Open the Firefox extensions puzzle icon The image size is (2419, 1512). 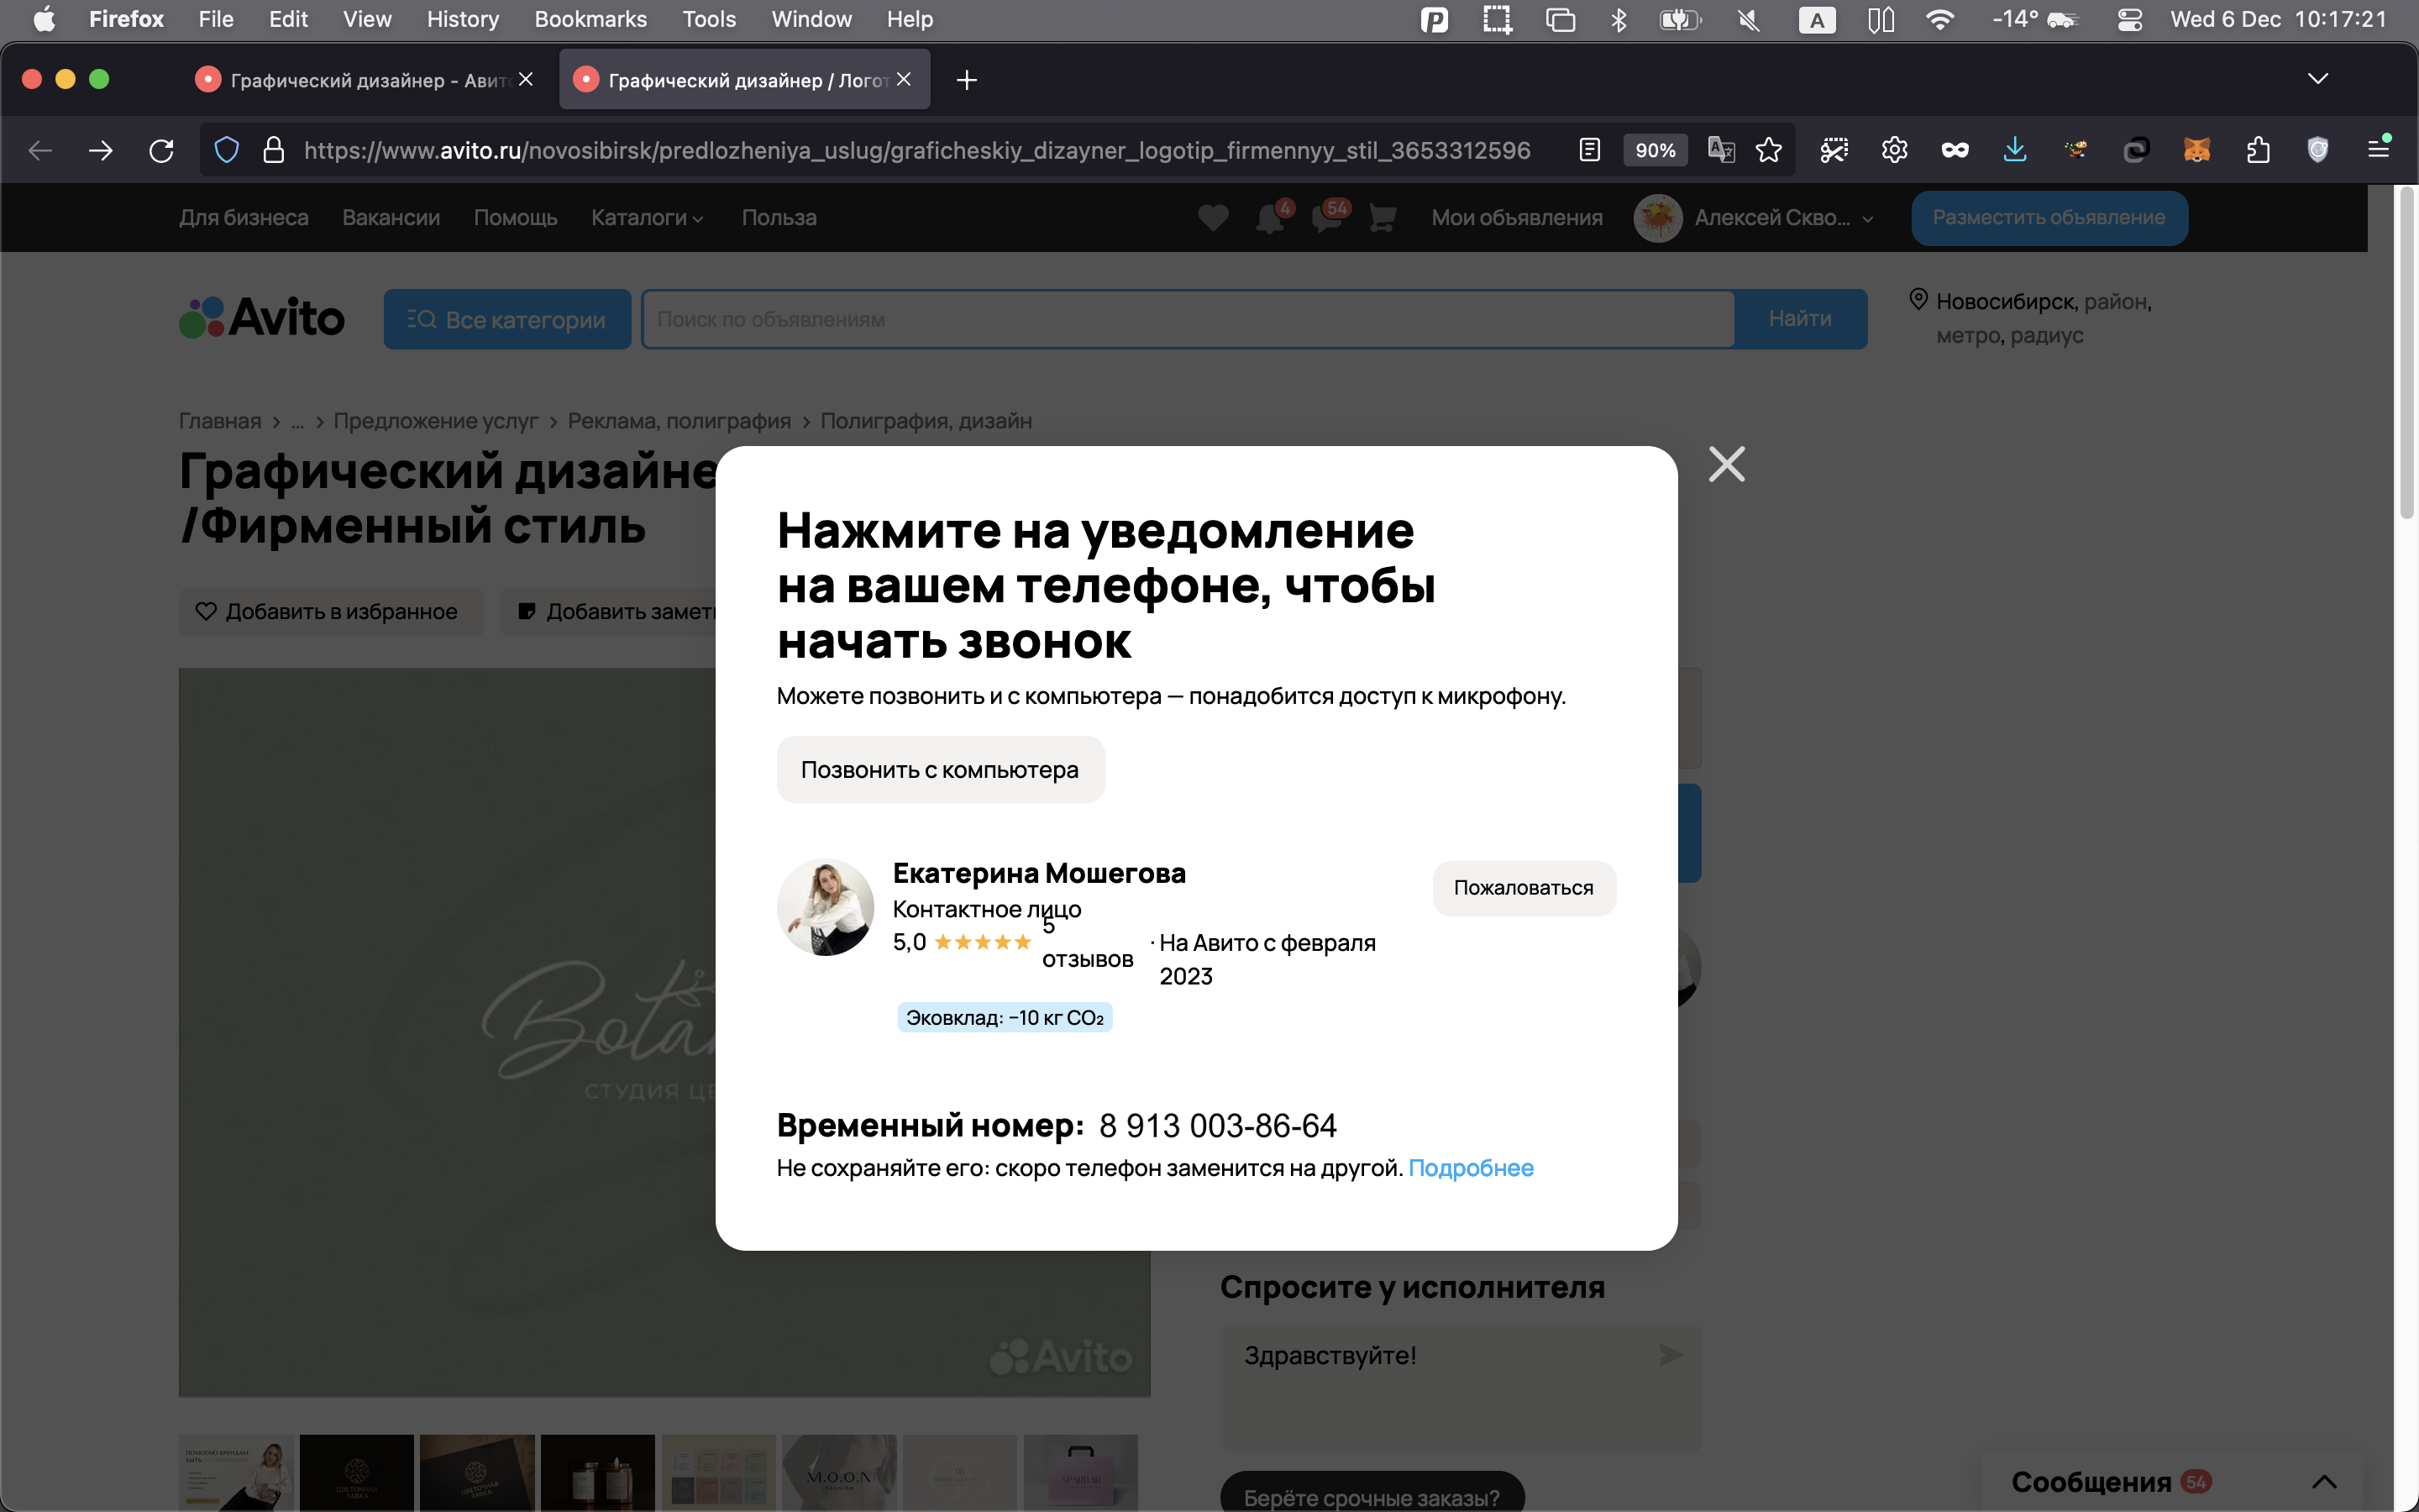point(2257,151)
